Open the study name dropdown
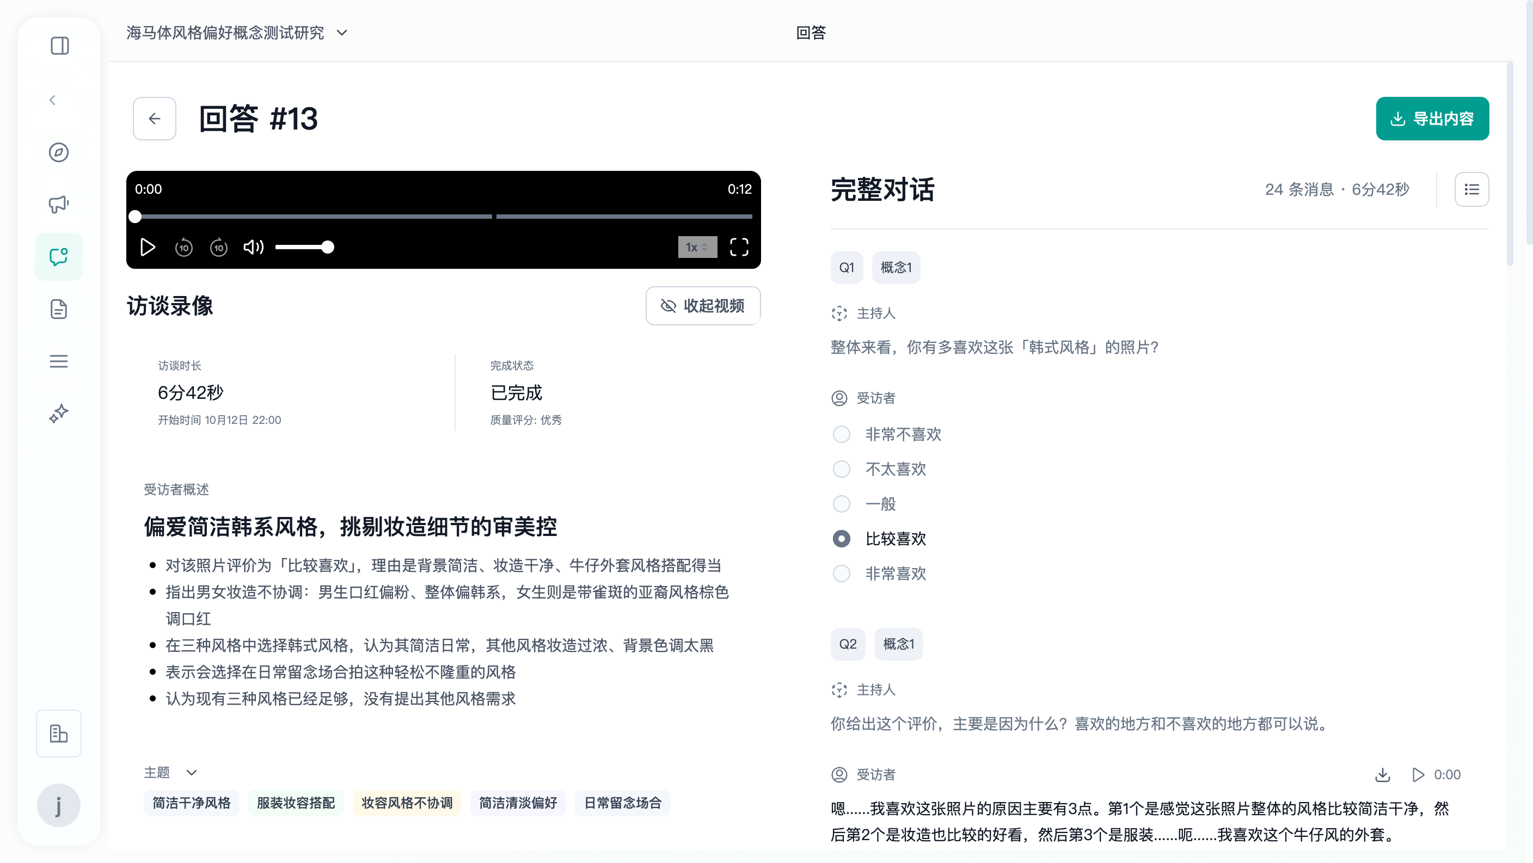The height and width of the screenshot is (863, 1533). coord(237,33)
